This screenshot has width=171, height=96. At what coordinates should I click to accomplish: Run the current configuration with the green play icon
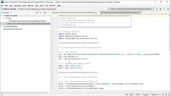click(x=157, y=9)
